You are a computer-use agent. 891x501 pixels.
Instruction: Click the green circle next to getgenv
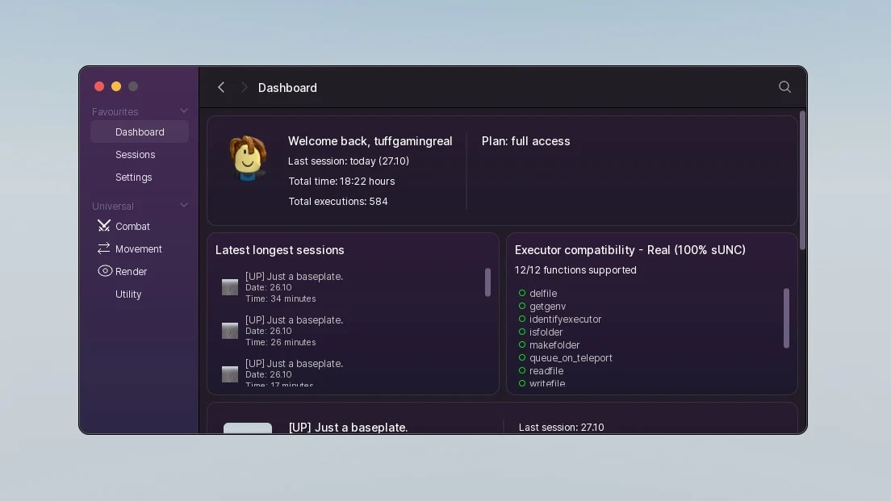click(521, 307)
